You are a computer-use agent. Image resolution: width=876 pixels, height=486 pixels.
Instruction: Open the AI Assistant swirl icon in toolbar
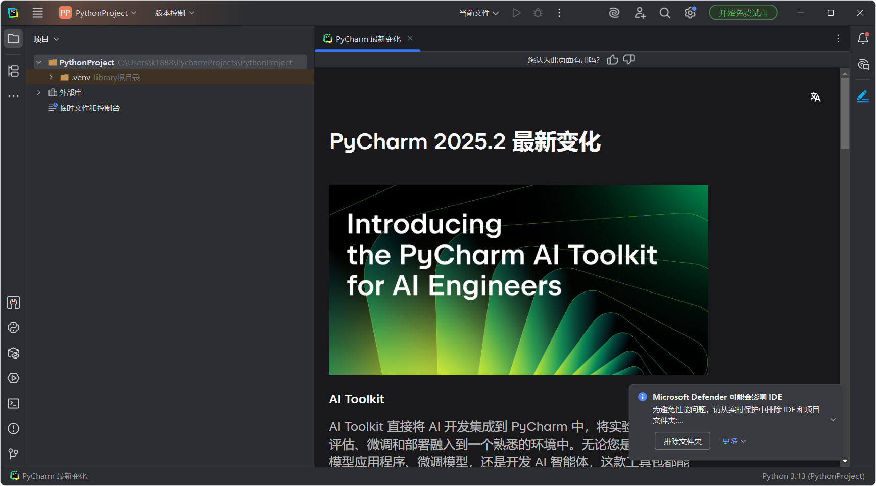pos(614,13)
